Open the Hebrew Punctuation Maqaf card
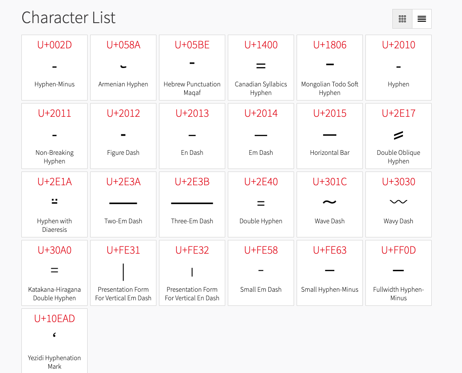Viewport: 462px width, 373px height. pos(192,68)
